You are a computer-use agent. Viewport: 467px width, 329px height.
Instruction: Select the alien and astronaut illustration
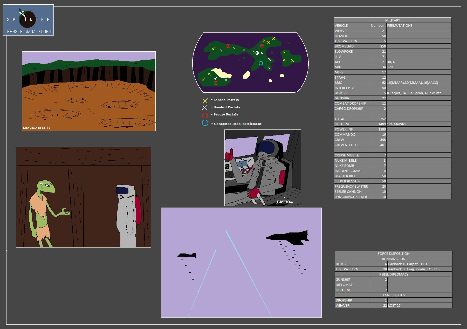point(84,197)
